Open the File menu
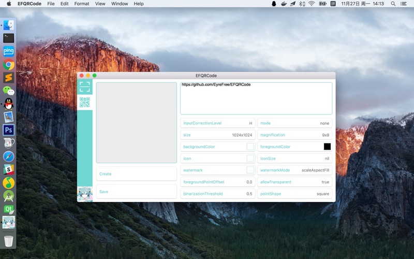414x259 pixels. pos(51,4)
